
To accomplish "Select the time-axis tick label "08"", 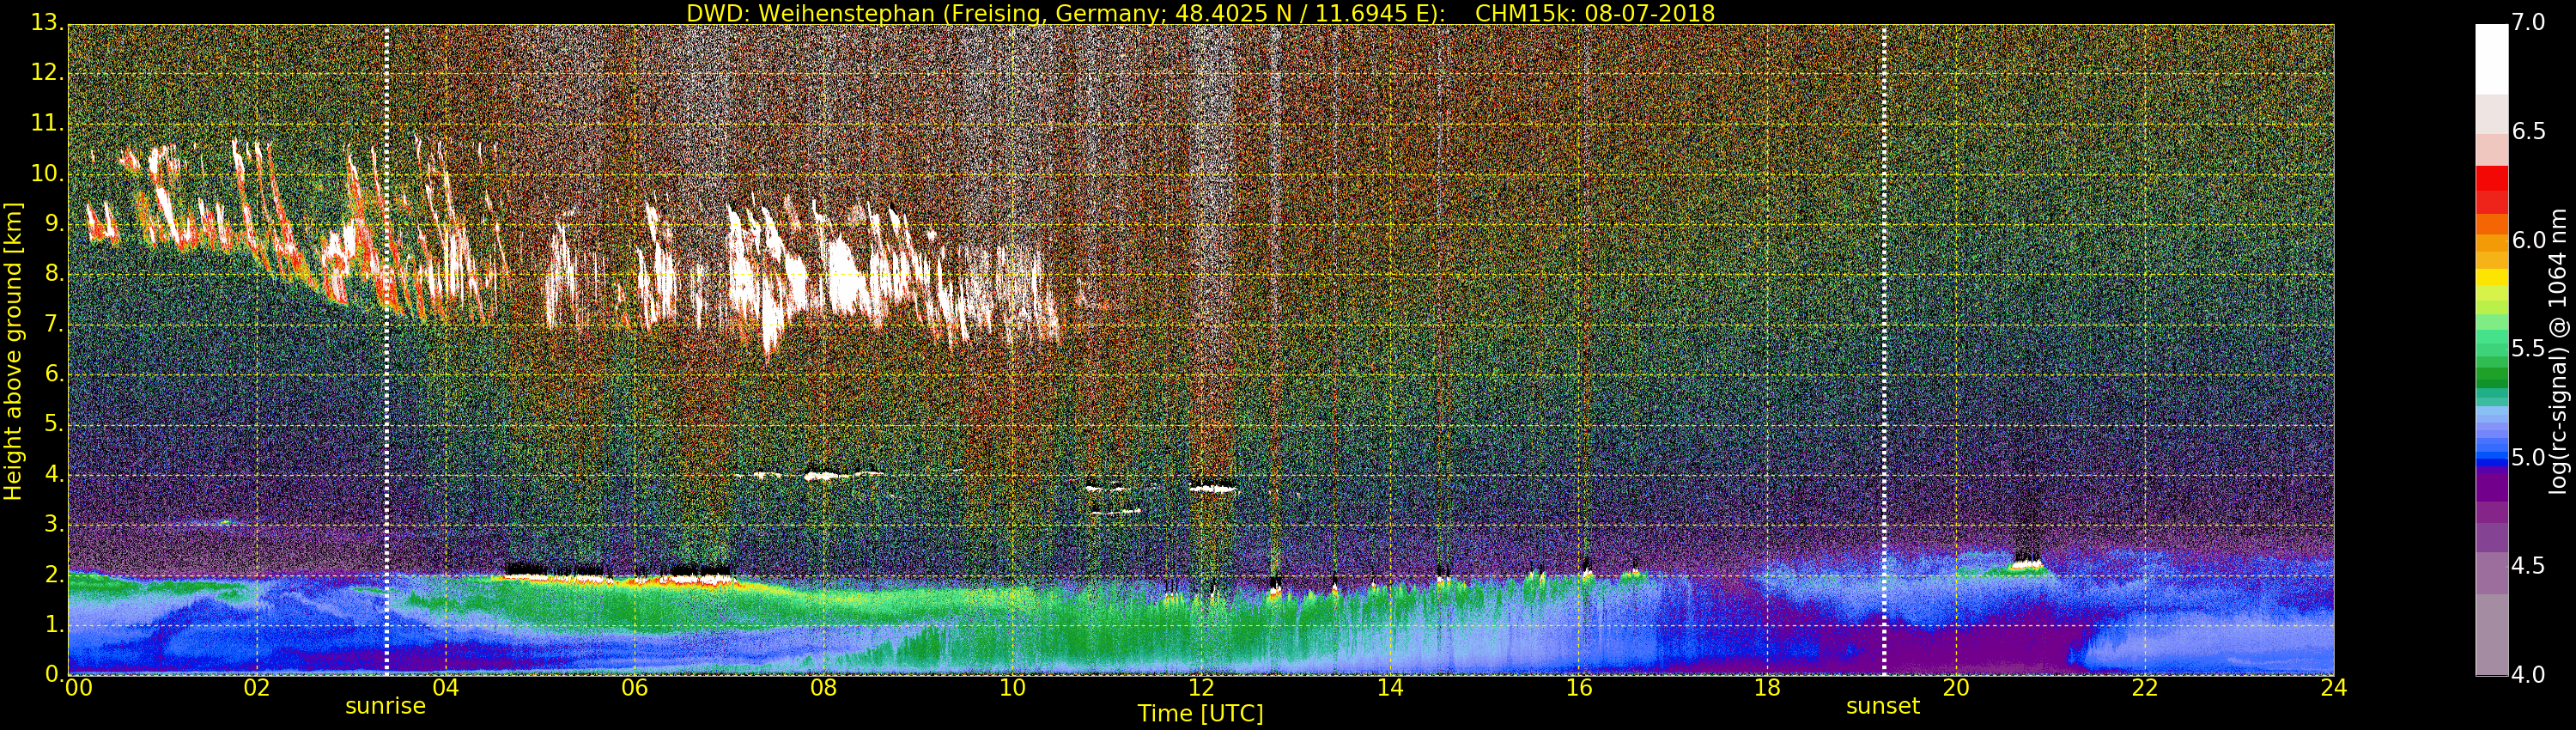I will coord(823,687).
